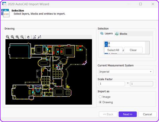The image size is (159, 122).
Task: Click the 2020 DWG wizard header icon
Action: tap(5, 13)
